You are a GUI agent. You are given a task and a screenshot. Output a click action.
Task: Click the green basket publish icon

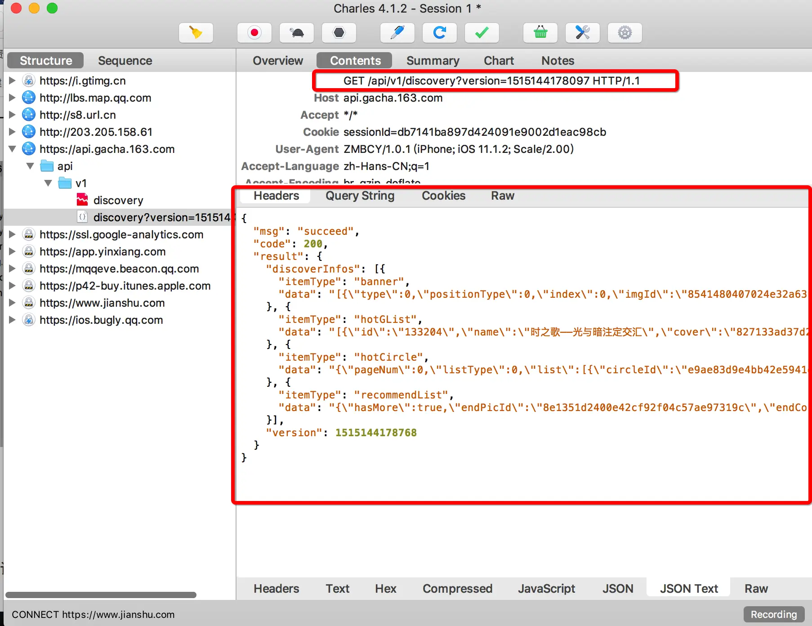(x=540, y=32)
